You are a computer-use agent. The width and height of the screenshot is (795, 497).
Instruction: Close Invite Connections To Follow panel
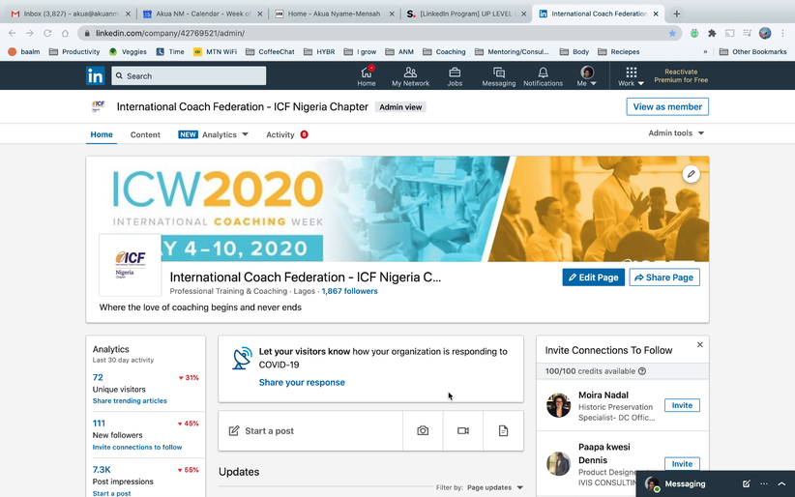coord(699,345)
